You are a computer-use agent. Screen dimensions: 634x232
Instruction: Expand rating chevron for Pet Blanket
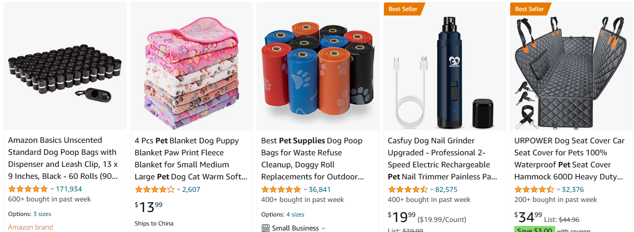(x=178, y=189)
